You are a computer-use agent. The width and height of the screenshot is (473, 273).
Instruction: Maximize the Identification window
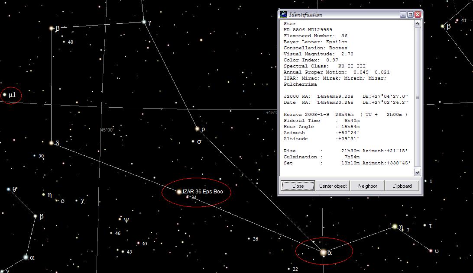(410, 14)
